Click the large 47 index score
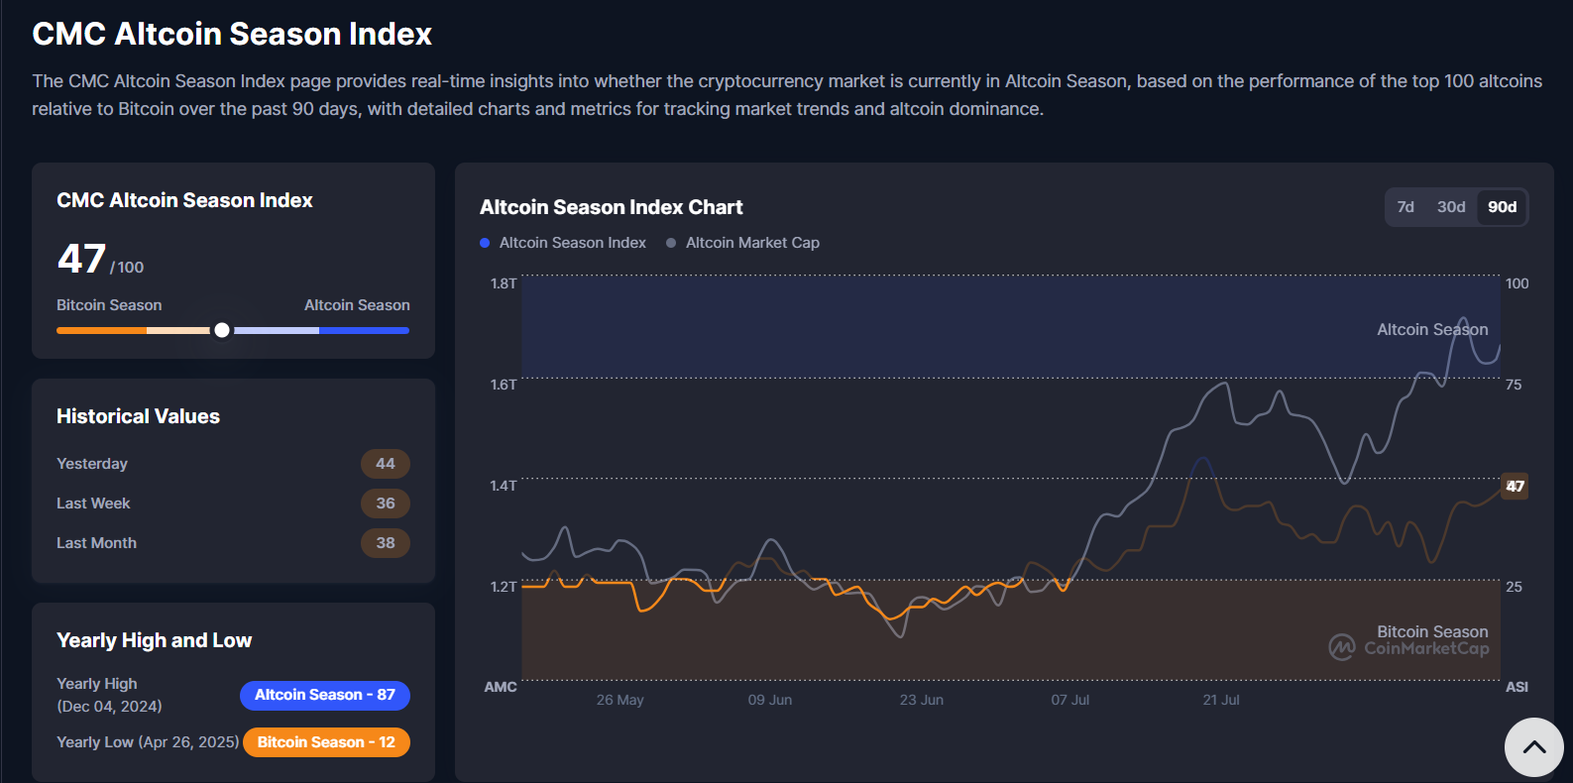The height and width of the screenshot is (783, 1573). point(81,259)
